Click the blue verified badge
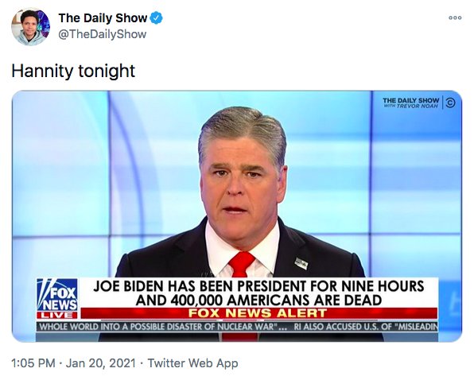The image size is (474, 380). click(157, 18)
